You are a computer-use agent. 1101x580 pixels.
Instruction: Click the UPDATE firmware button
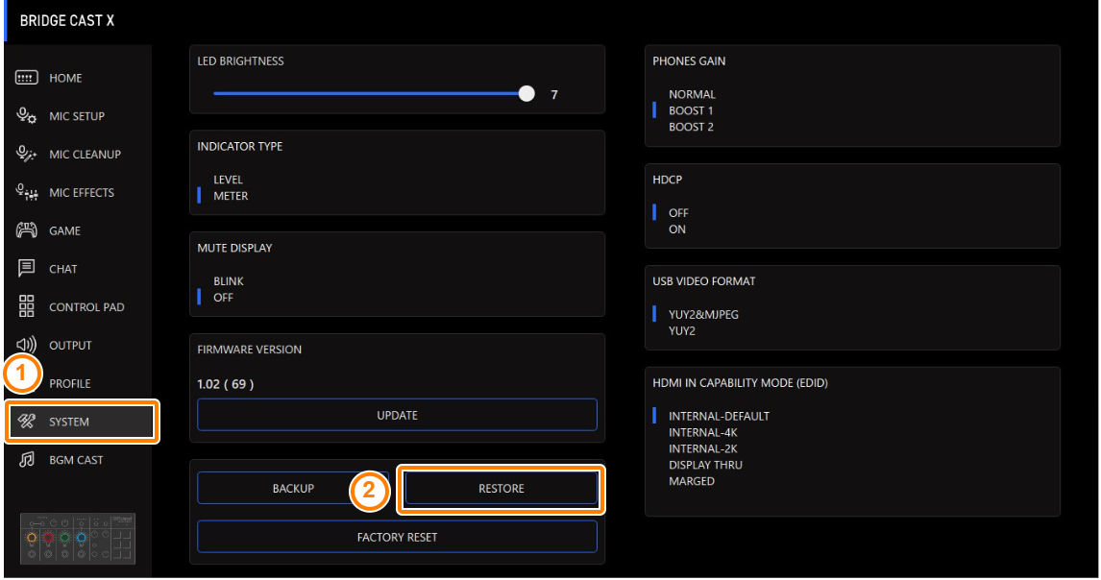tap(398, 415)
